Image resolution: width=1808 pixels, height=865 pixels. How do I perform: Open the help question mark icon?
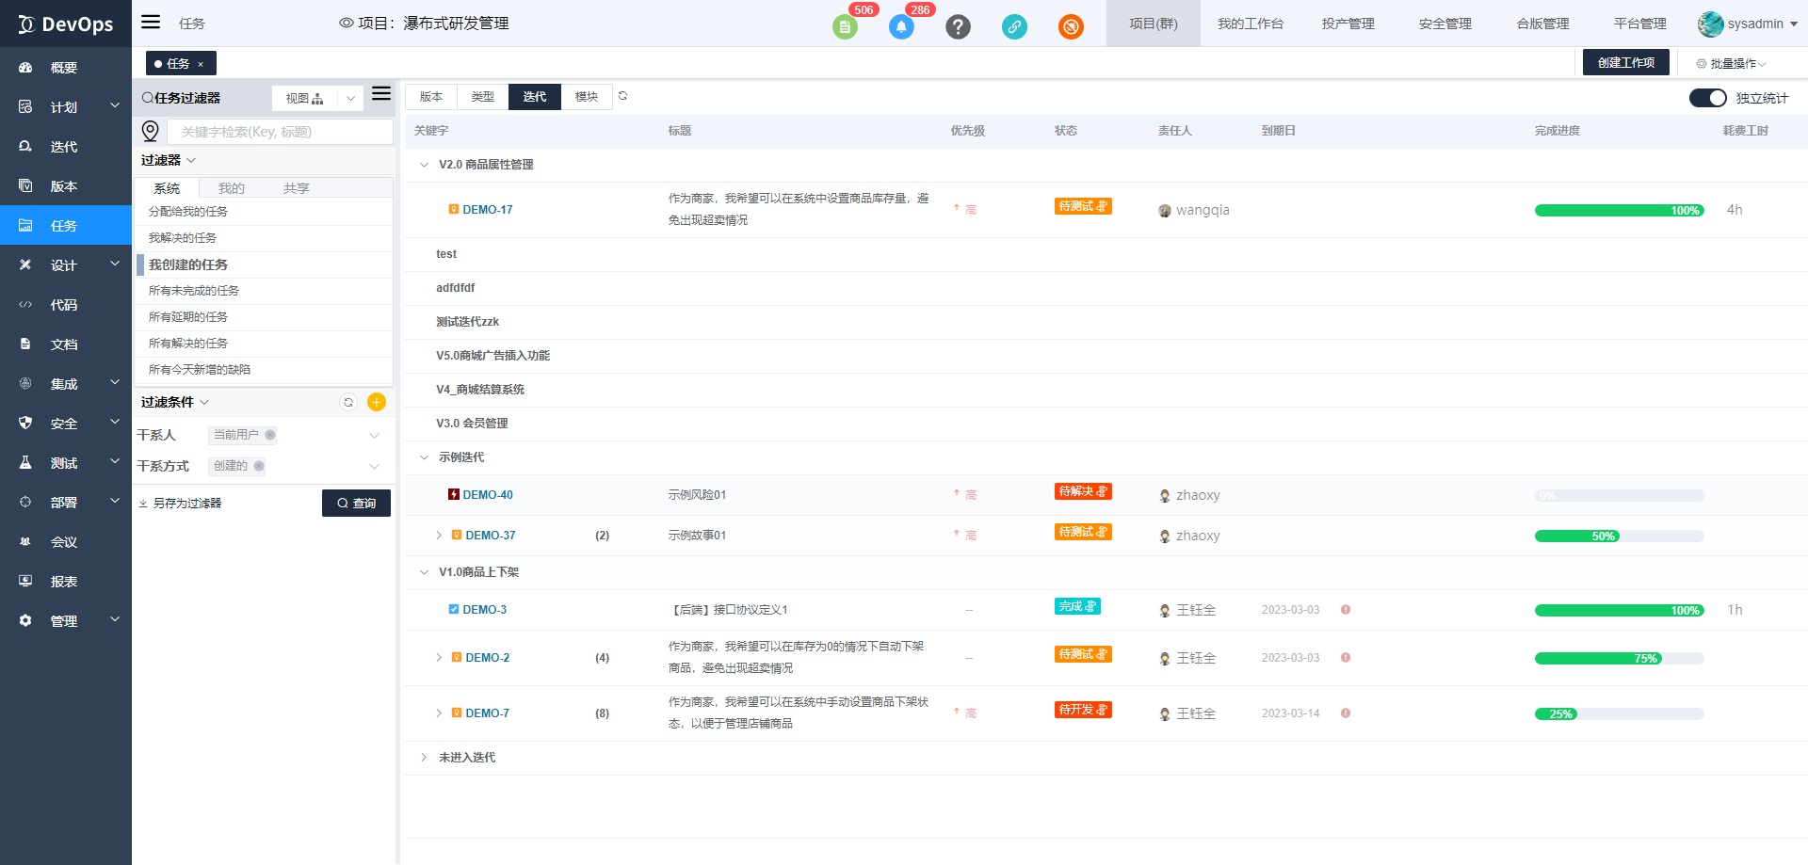point(958,26)
